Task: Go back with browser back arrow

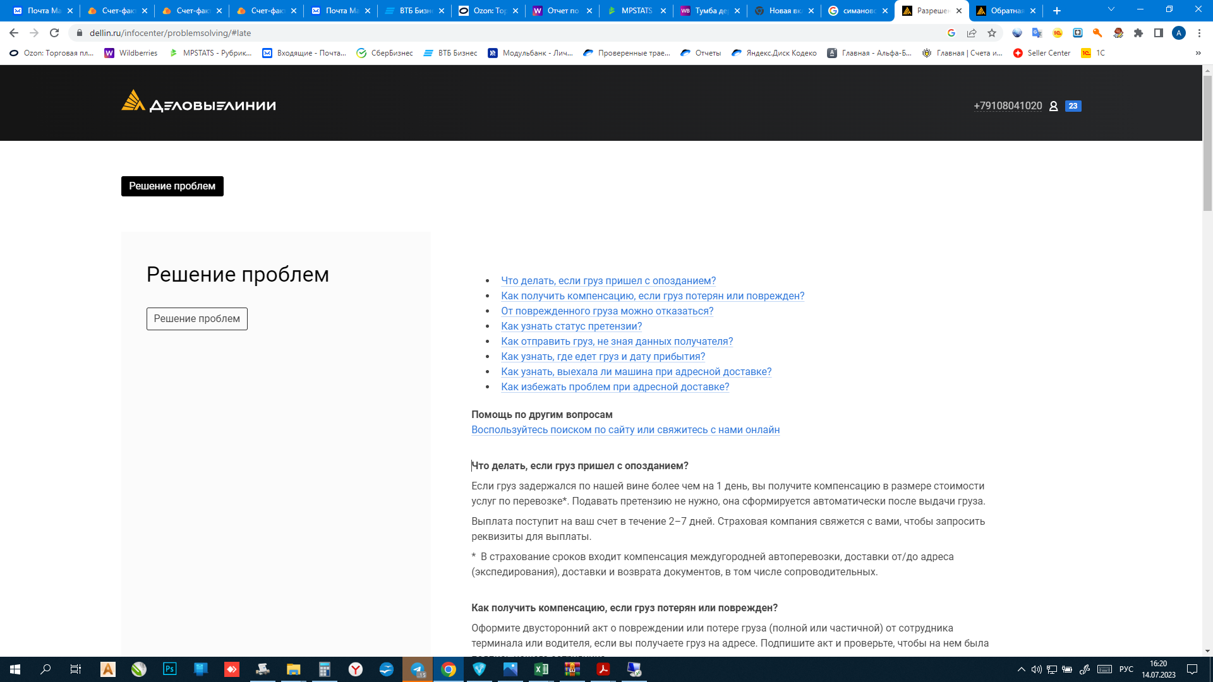Action: coord(14,33)
